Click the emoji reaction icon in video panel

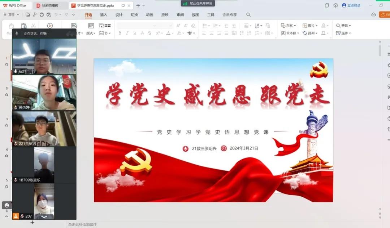coord(6,205)
